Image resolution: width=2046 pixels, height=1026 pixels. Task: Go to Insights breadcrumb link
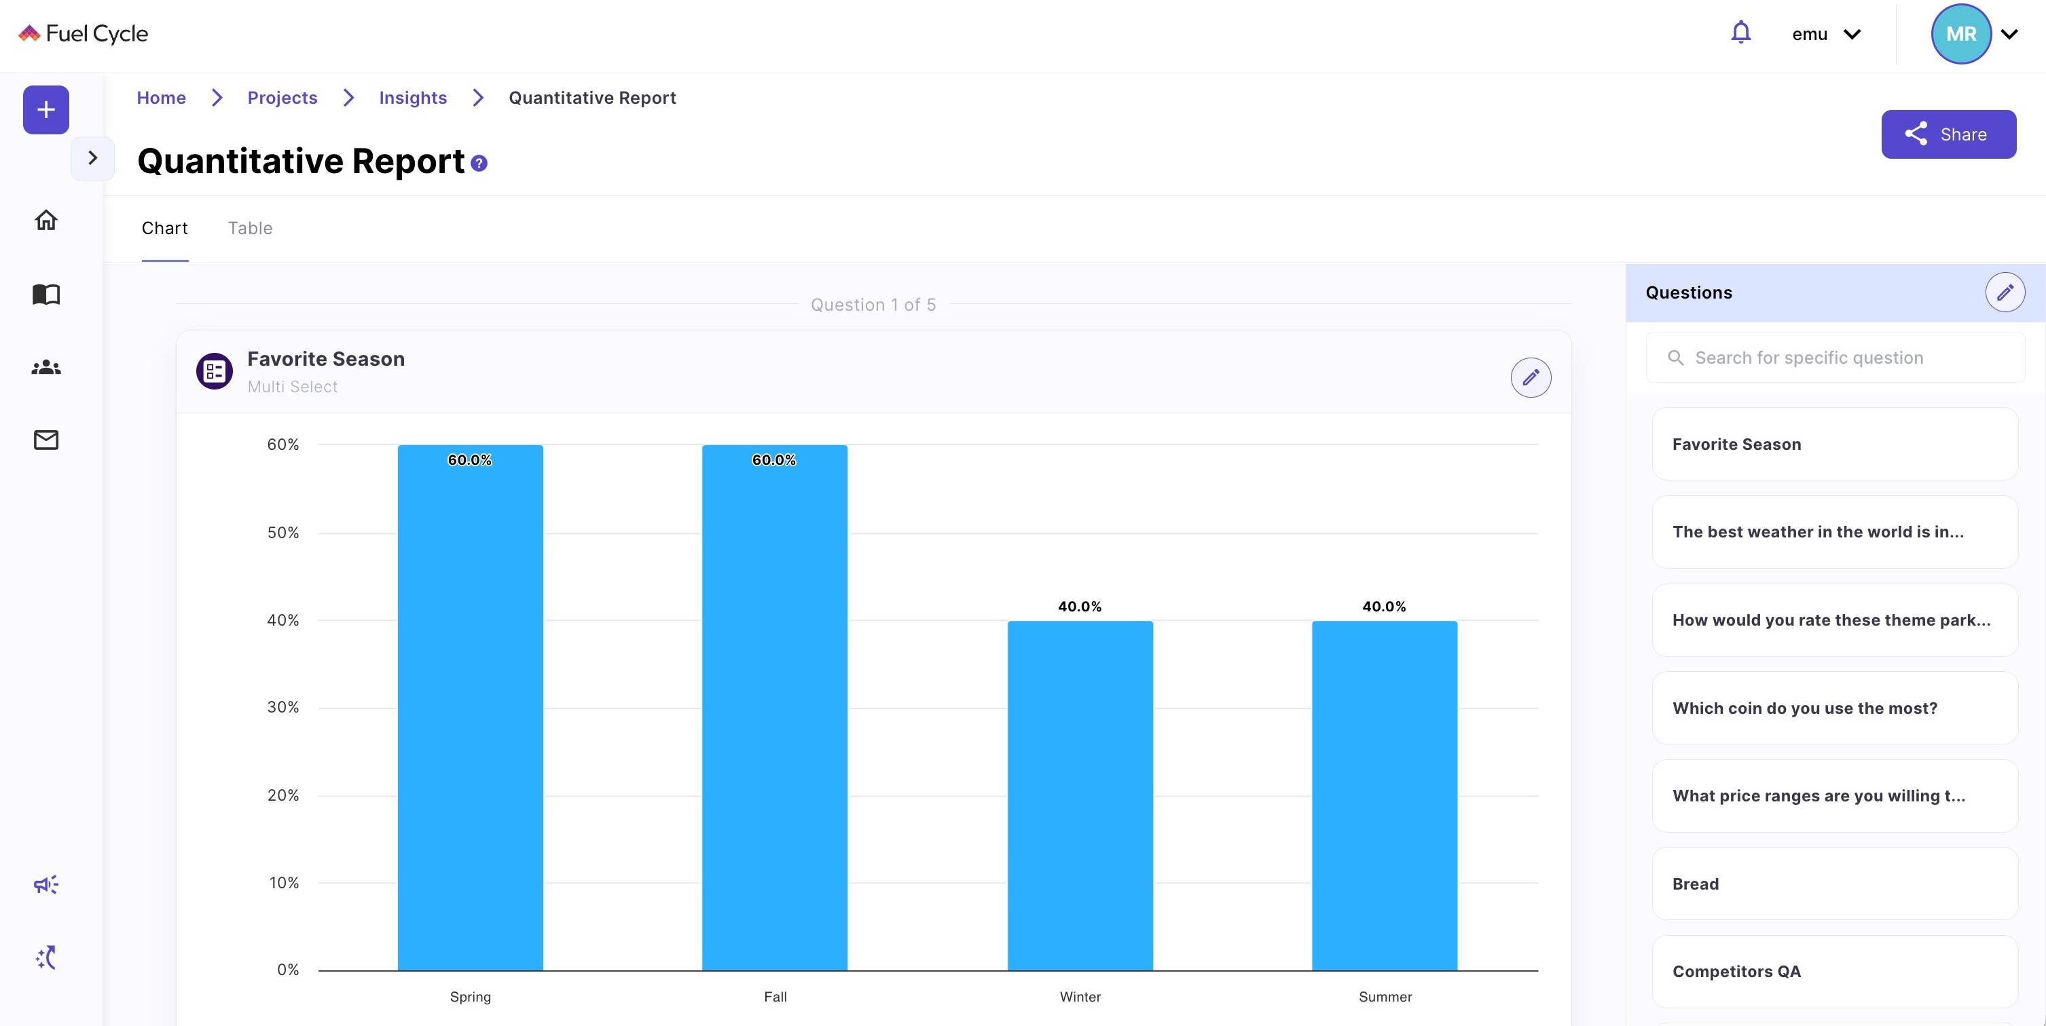pyautogui.click(x=413, y=98)
